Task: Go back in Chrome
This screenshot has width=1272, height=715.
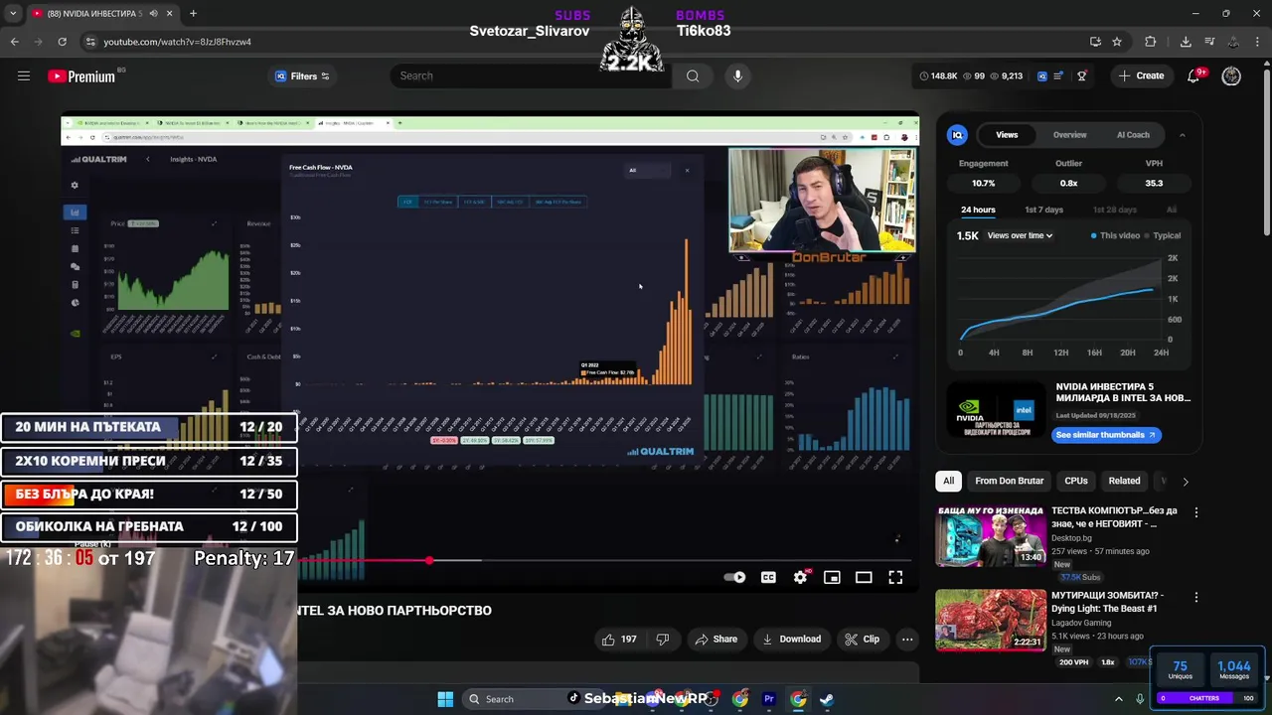Action: (14, 42)
